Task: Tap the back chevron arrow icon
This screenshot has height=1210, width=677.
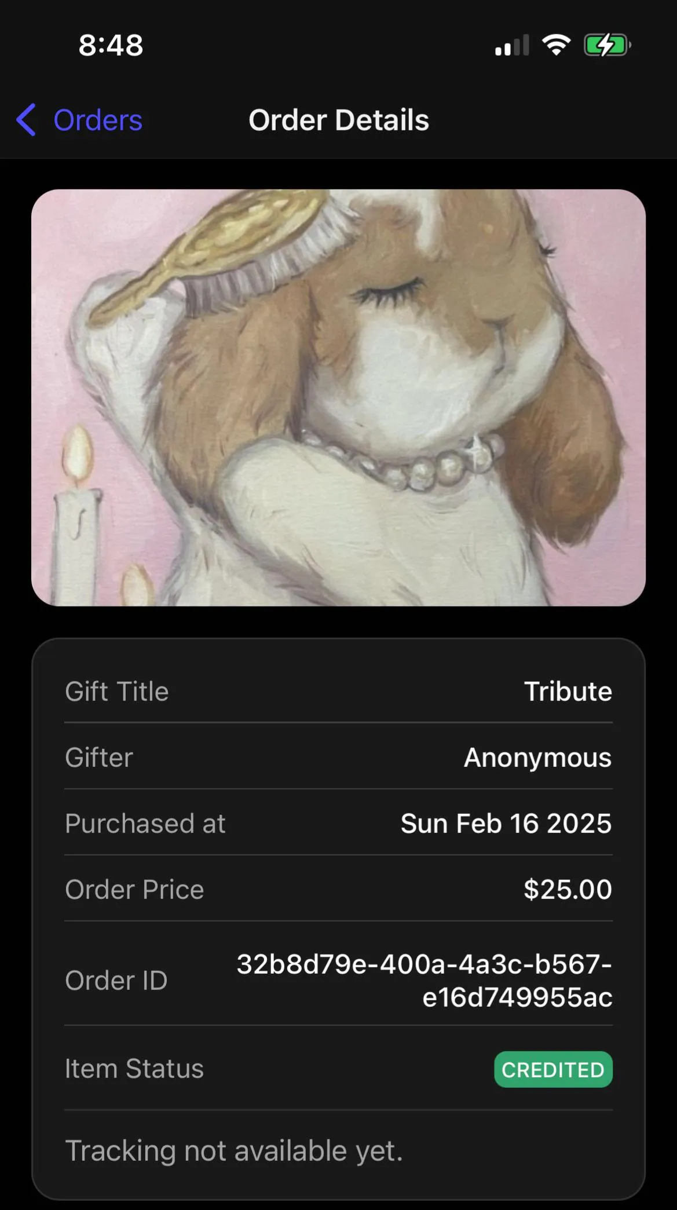Action: pos(26,120)
